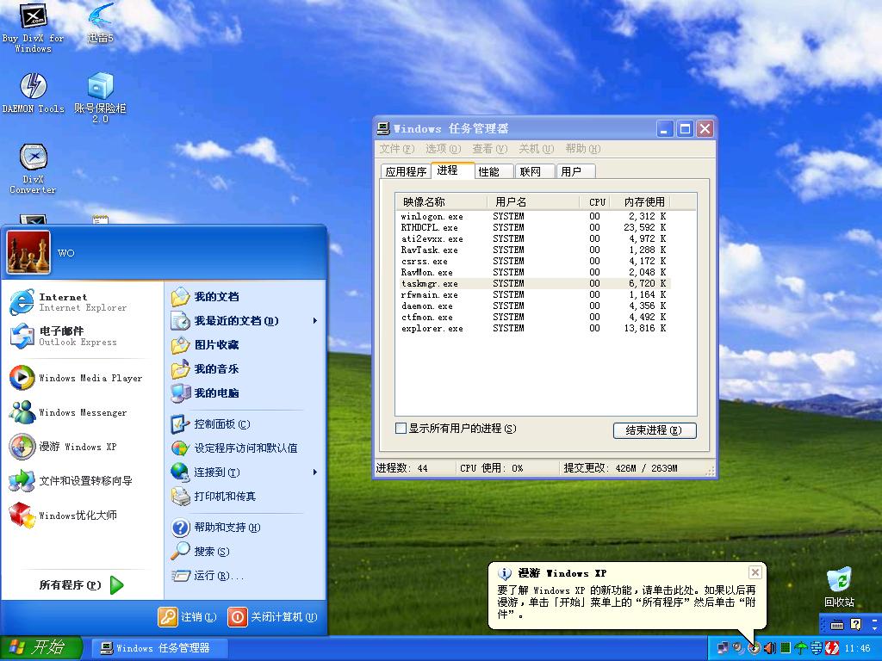
Task: Expand 连接到 submenu
Action: (245, 473)
